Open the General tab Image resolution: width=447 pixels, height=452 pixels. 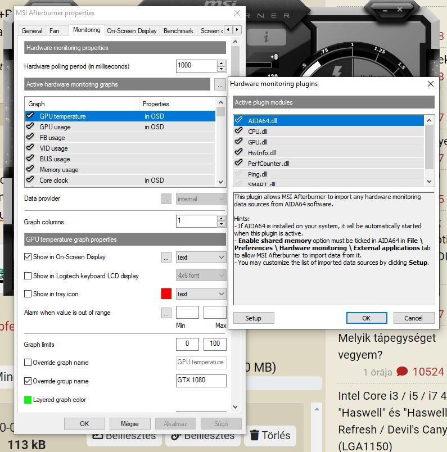point(32,31)
